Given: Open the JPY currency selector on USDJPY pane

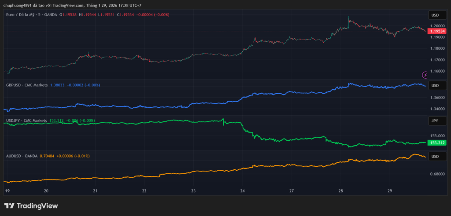Looking at the screenshot, I should [x=435, y=121].
